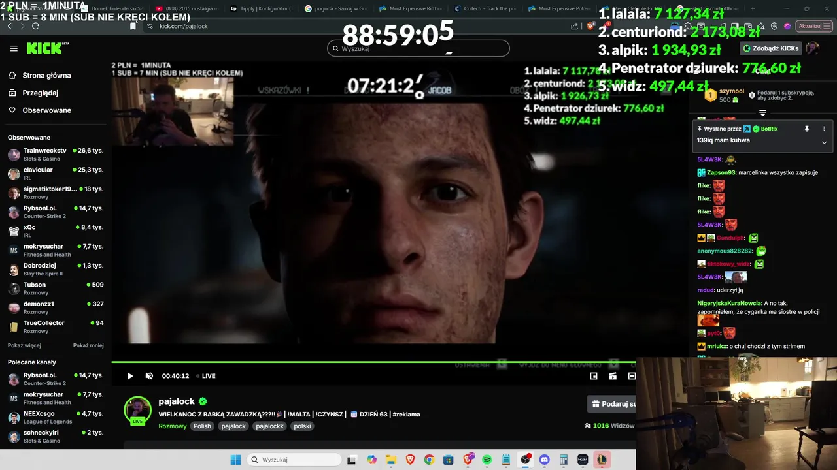This screenshot has width=837, height=470.
Task: Reload the page with refresh icon
Action: click(x=35, y=26)
